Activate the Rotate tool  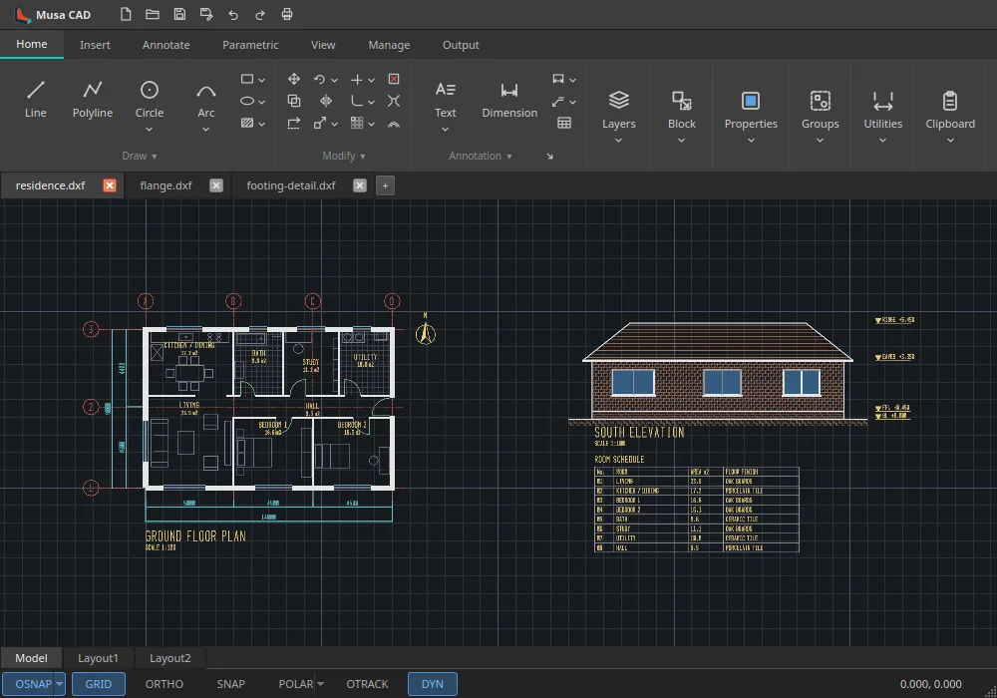point(319,79)
